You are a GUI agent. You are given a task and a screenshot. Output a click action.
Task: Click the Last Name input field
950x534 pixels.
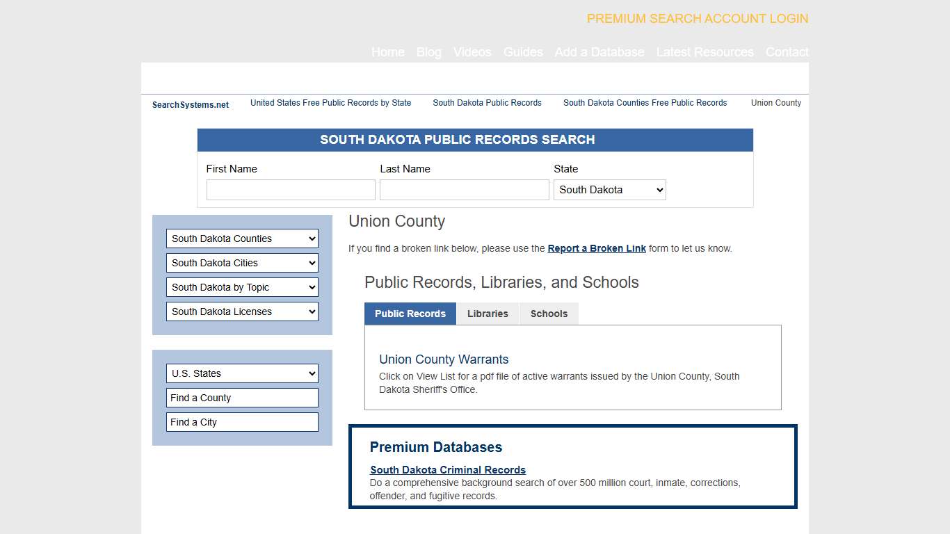coord(464,189)
